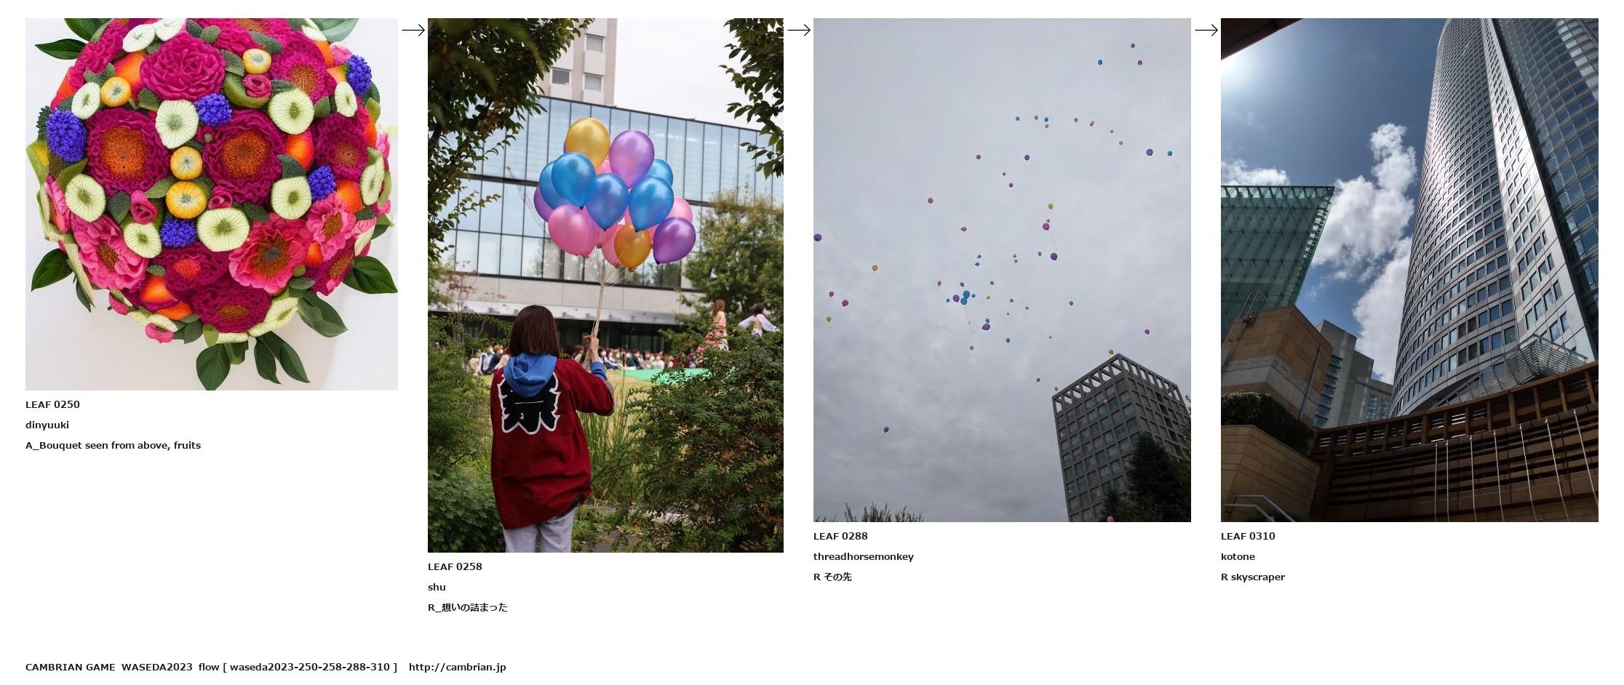Click the LEAF 0250 label
The height and width of the screenshot is (685, 1624).
point(52,404)
